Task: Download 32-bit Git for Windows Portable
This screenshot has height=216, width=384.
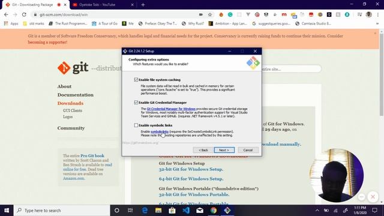Action: pyautogui.click(x=193, y=194)
